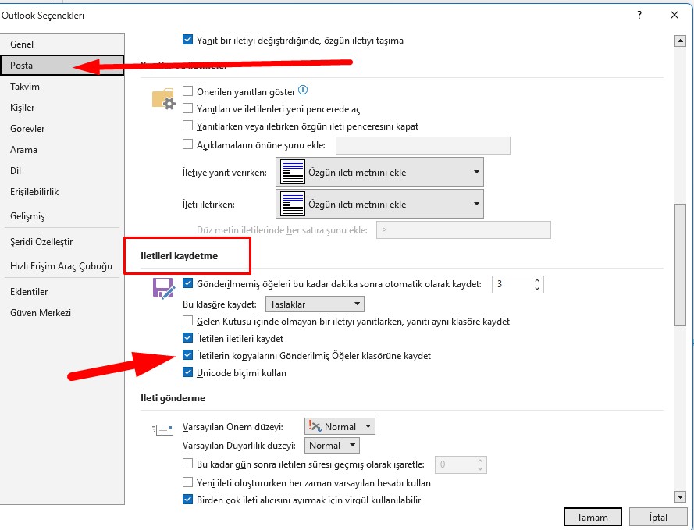Uncheck 'İletilen iletileri kaydet'
Viewport: 694px width, 530px height.
coord(187,338)
